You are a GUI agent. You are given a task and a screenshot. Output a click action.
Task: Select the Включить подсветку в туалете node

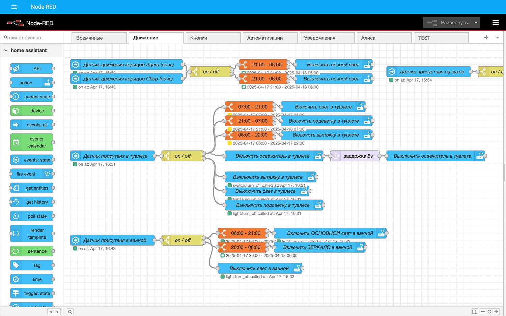(x=327, y=121)
